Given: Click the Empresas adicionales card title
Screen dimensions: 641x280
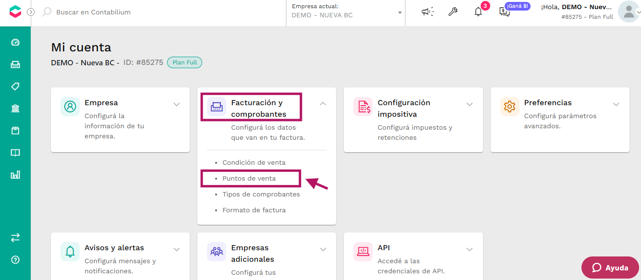Looking at the screenshot, I should 253,254.
